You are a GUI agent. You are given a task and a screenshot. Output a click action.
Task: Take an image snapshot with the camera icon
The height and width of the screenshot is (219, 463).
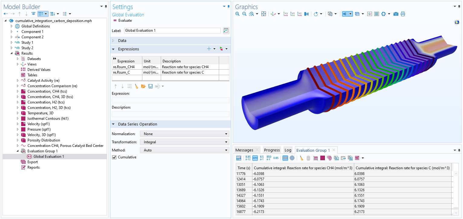click(396, 14)
